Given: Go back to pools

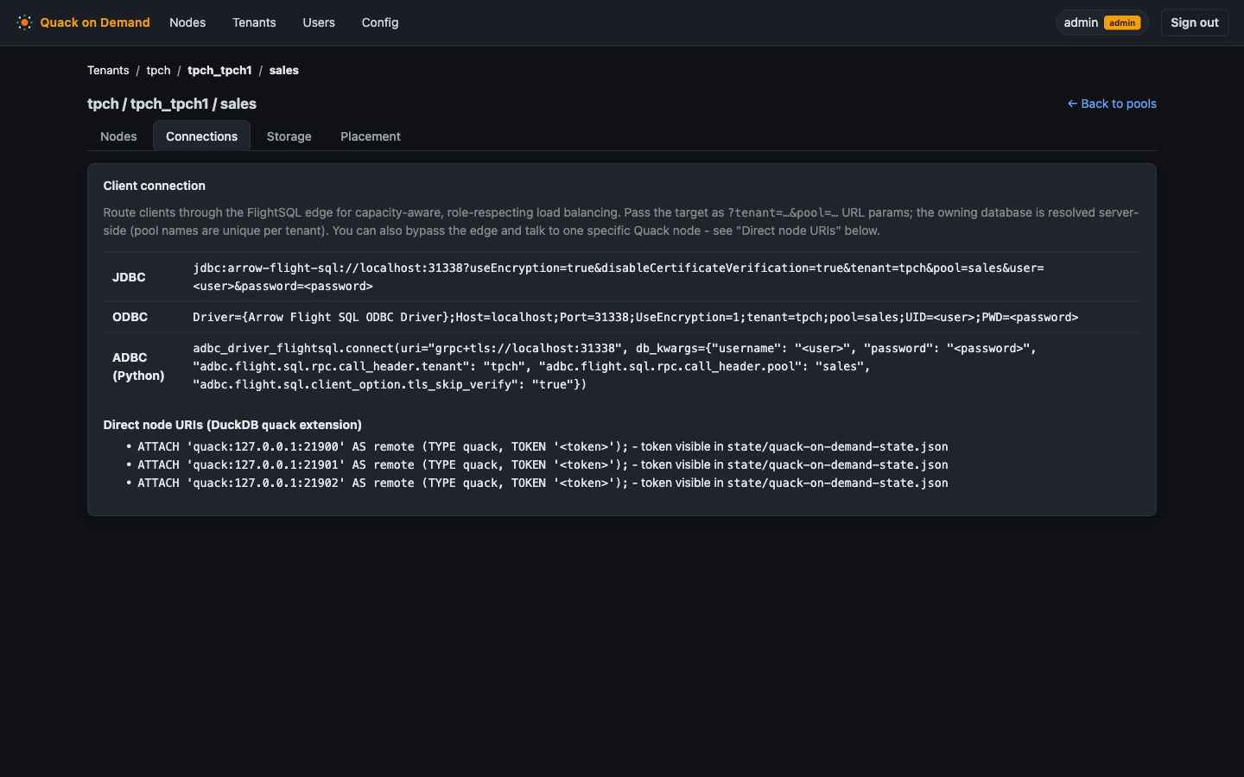Looking at the screenshot, I should 1112,104.
